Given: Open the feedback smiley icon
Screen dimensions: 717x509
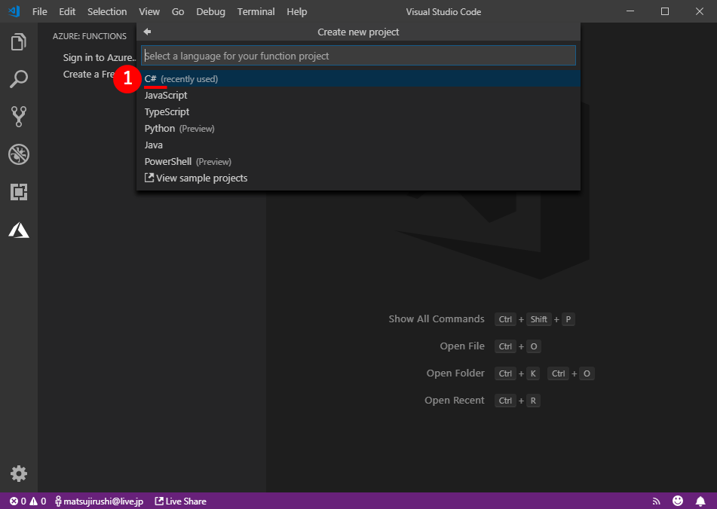Looking at the screenshot, I should pos(678,501).
